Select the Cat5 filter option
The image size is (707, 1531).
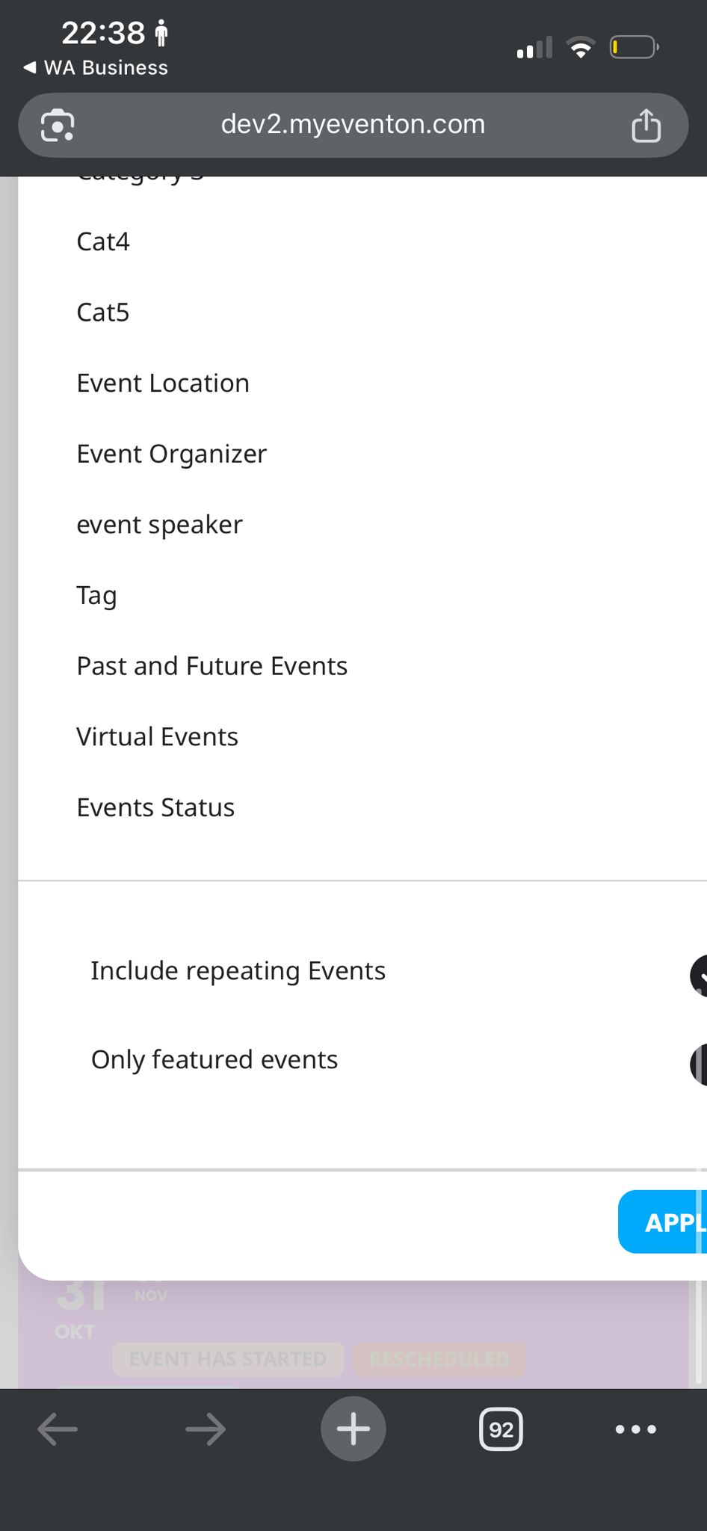coord(103,312)
